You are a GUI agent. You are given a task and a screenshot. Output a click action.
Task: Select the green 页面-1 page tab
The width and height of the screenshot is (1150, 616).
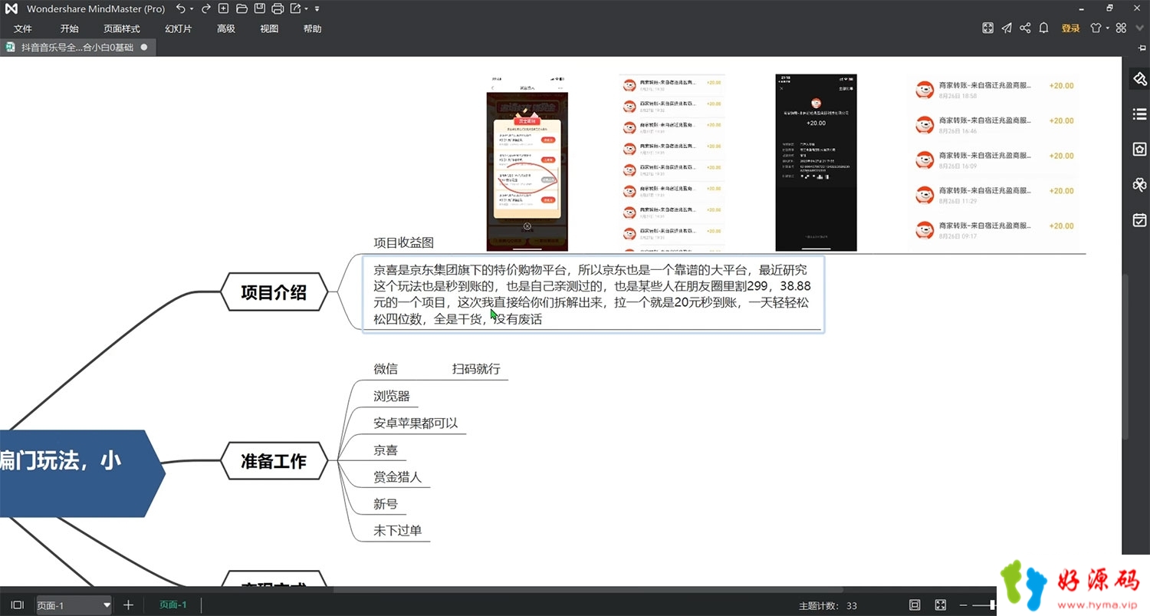(173, 605)
